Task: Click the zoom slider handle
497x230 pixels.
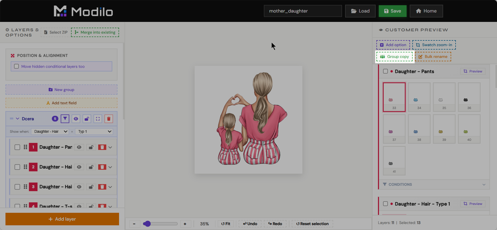Action: pos(147,224)
